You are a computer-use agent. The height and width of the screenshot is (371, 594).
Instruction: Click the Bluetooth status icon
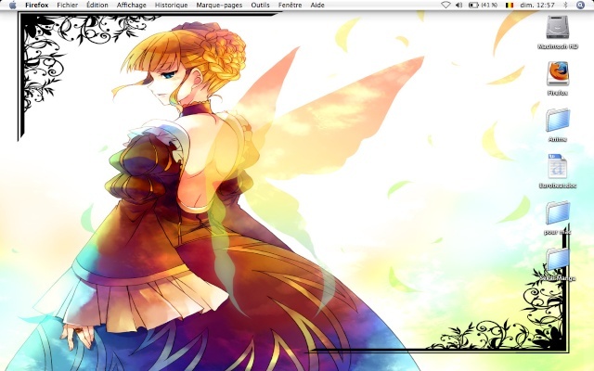[x=566, y=5]
